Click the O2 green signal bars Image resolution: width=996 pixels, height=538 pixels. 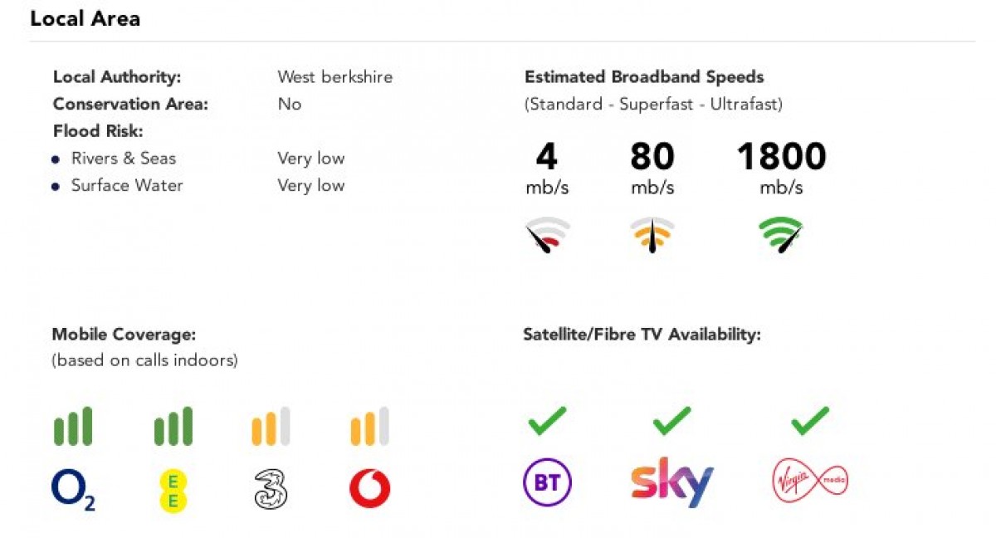click(73, 427)
